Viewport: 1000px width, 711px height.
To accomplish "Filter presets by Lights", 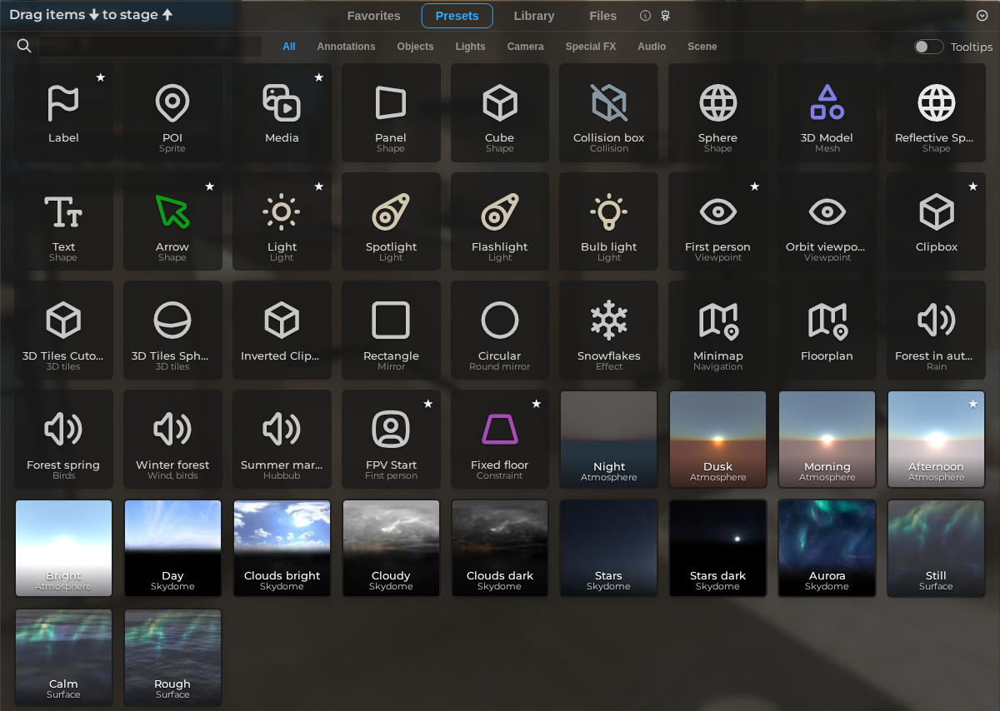I will [x=470, y=47].
